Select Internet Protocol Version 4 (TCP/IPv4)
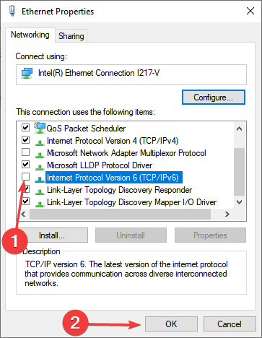Viewport: 262px width, 338px height. (113, 141)
